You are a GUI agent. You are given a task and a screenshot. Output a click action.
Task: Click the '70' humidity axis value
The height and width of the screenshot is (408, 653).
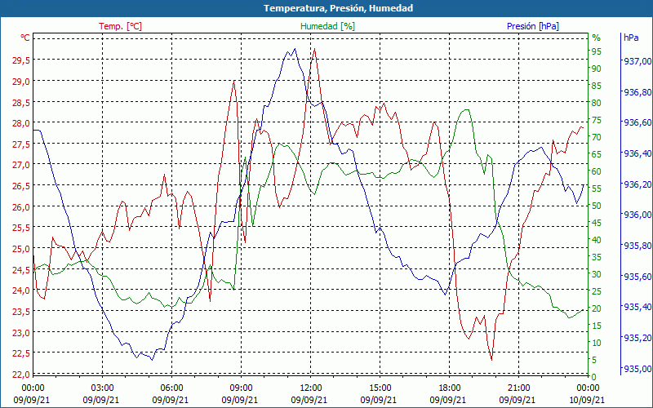[597, 137]
